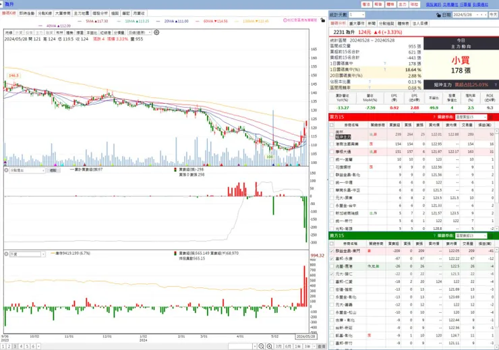Click the scroll-up arrow of the 賣方15 table

click(496, 250)
